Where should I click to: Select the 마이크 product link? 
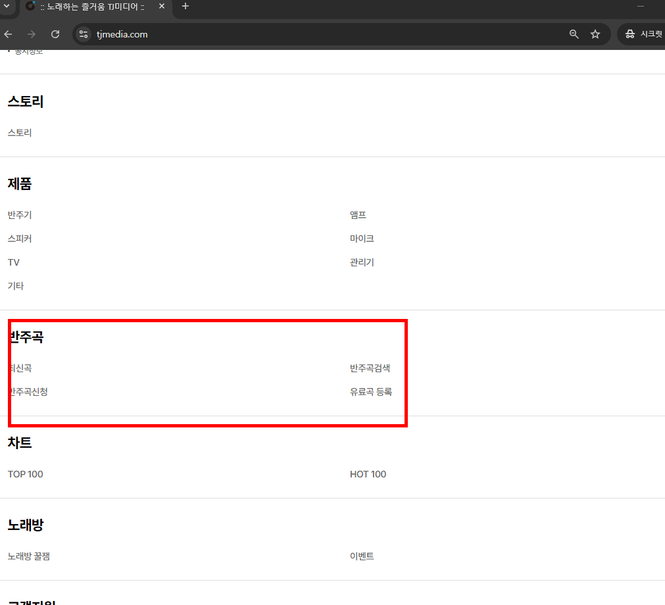pos(361,238)
